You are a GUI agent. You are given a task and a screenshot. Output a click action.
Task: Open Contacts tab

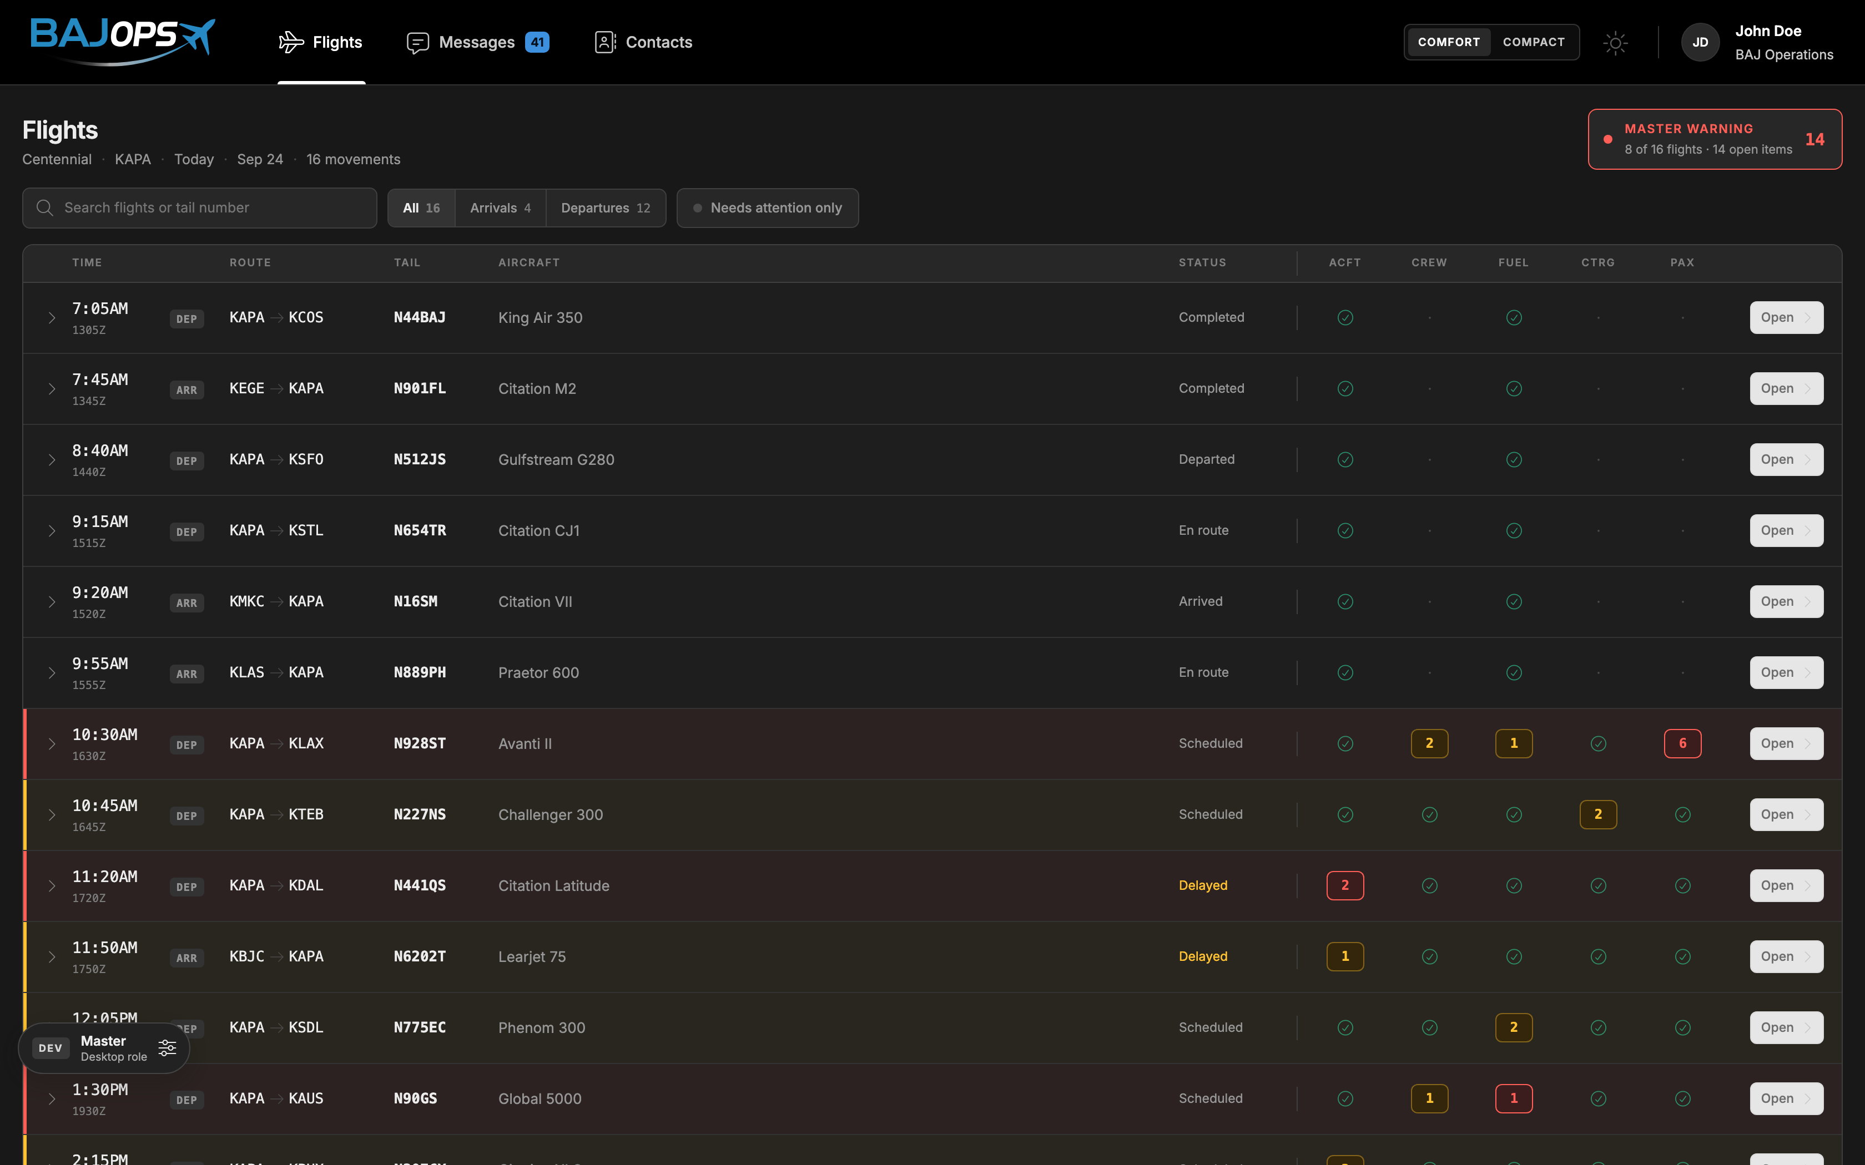click(643, 42)
